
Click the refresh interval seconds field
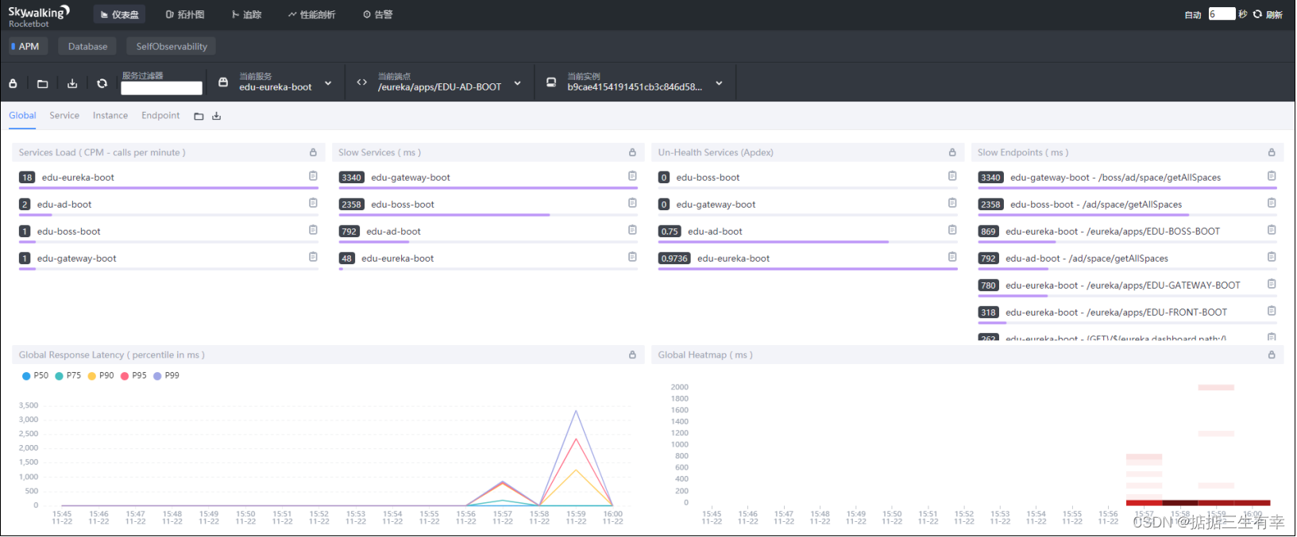(1222, 14)
